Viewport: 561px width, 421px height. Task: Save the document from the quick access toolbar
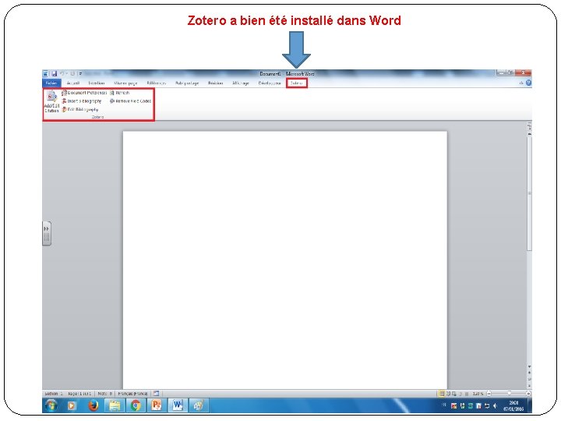(x=54, y=74)
